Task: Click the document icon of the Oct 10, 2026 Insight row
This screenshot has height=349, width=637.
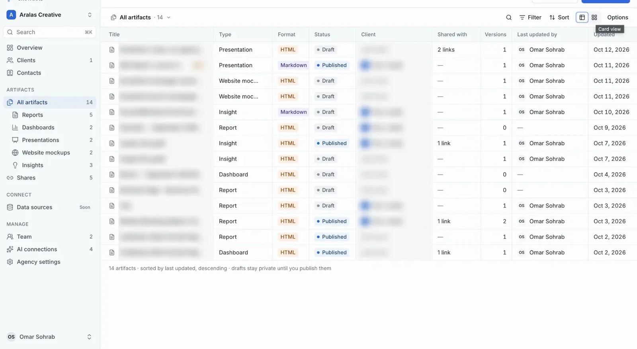Action: (112, 112)
